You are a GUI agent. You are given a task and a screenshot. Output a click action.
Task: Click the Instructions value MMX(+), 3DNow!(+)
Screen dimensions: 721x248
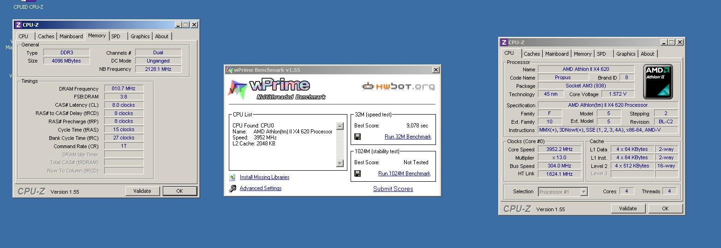[x=608, y=130]
